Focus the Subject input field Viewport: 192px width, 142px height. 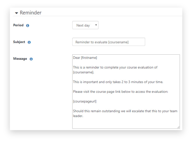coord(108,42)
